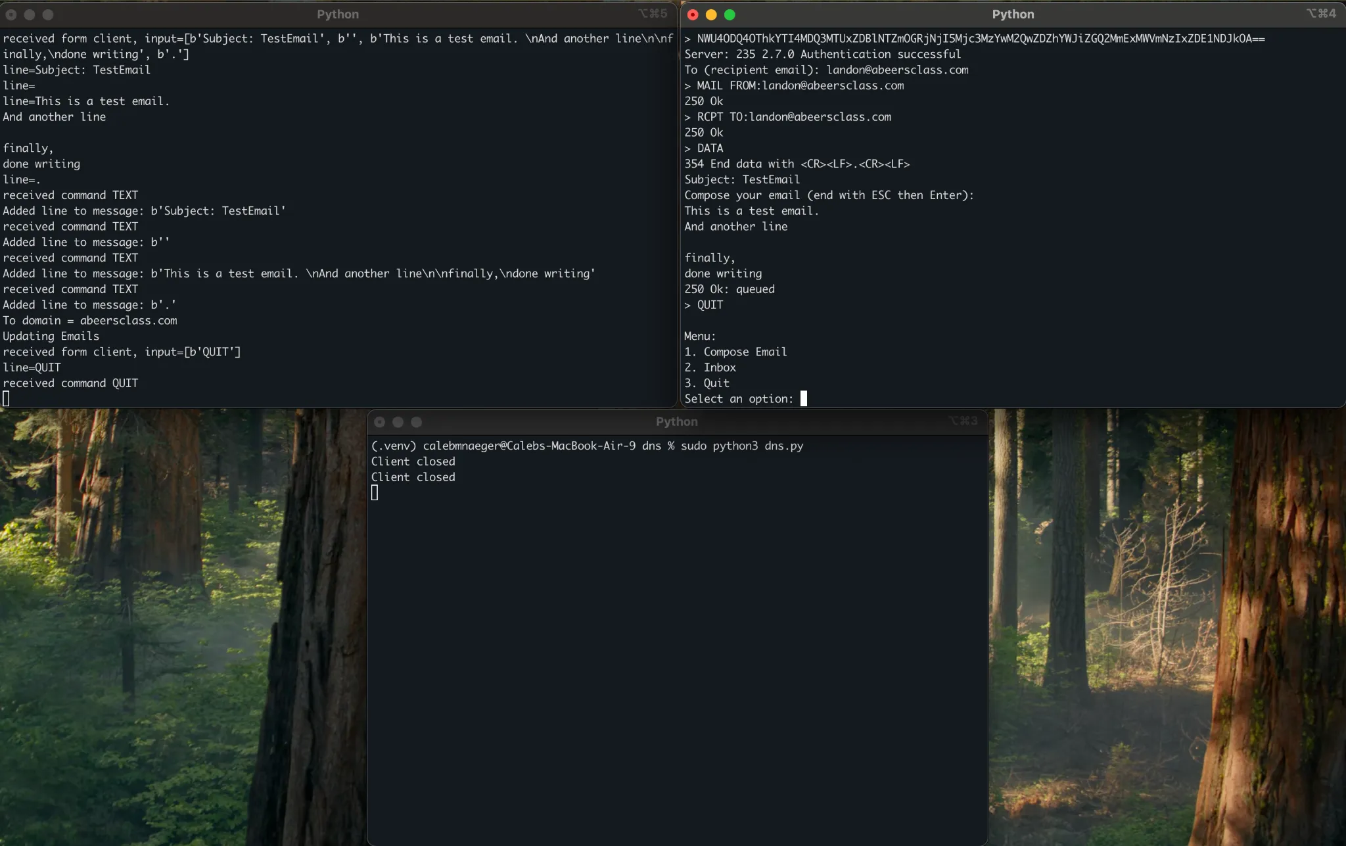The image size is (1346, 846).
Task: Click the cursor block in the dns.py terminal
Action: [375, 493]
